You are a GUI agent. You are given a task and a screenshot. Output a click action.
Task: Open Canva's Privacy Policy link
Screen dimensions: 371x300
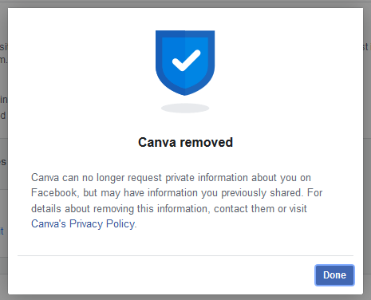point(84,224)
